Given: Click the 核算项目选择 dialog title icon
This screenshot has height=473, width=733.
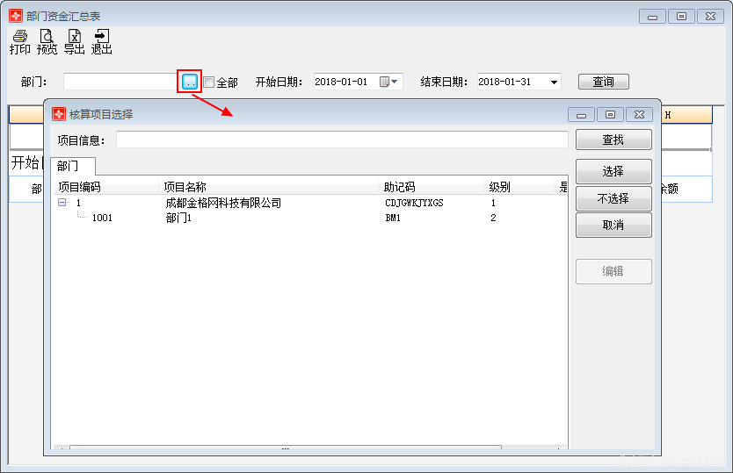Looking at the screenshot, I should pyautogui.click(x=59, y=114).
